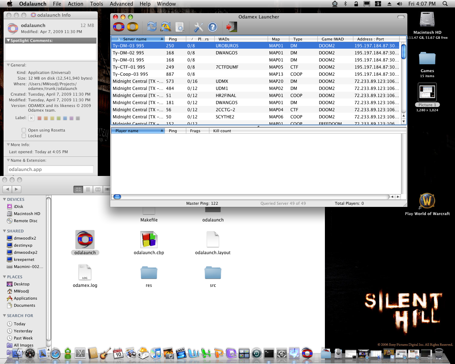Click the blue arrows refresh icon

point(152,27)
